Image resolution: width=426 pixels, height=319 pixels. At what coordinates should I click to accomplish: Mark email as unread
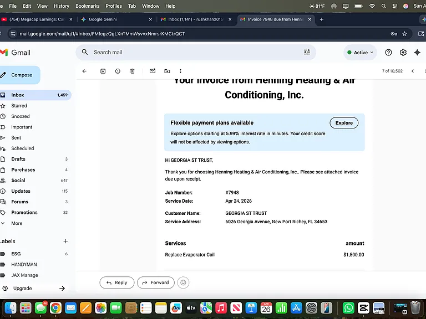(153, 71)
